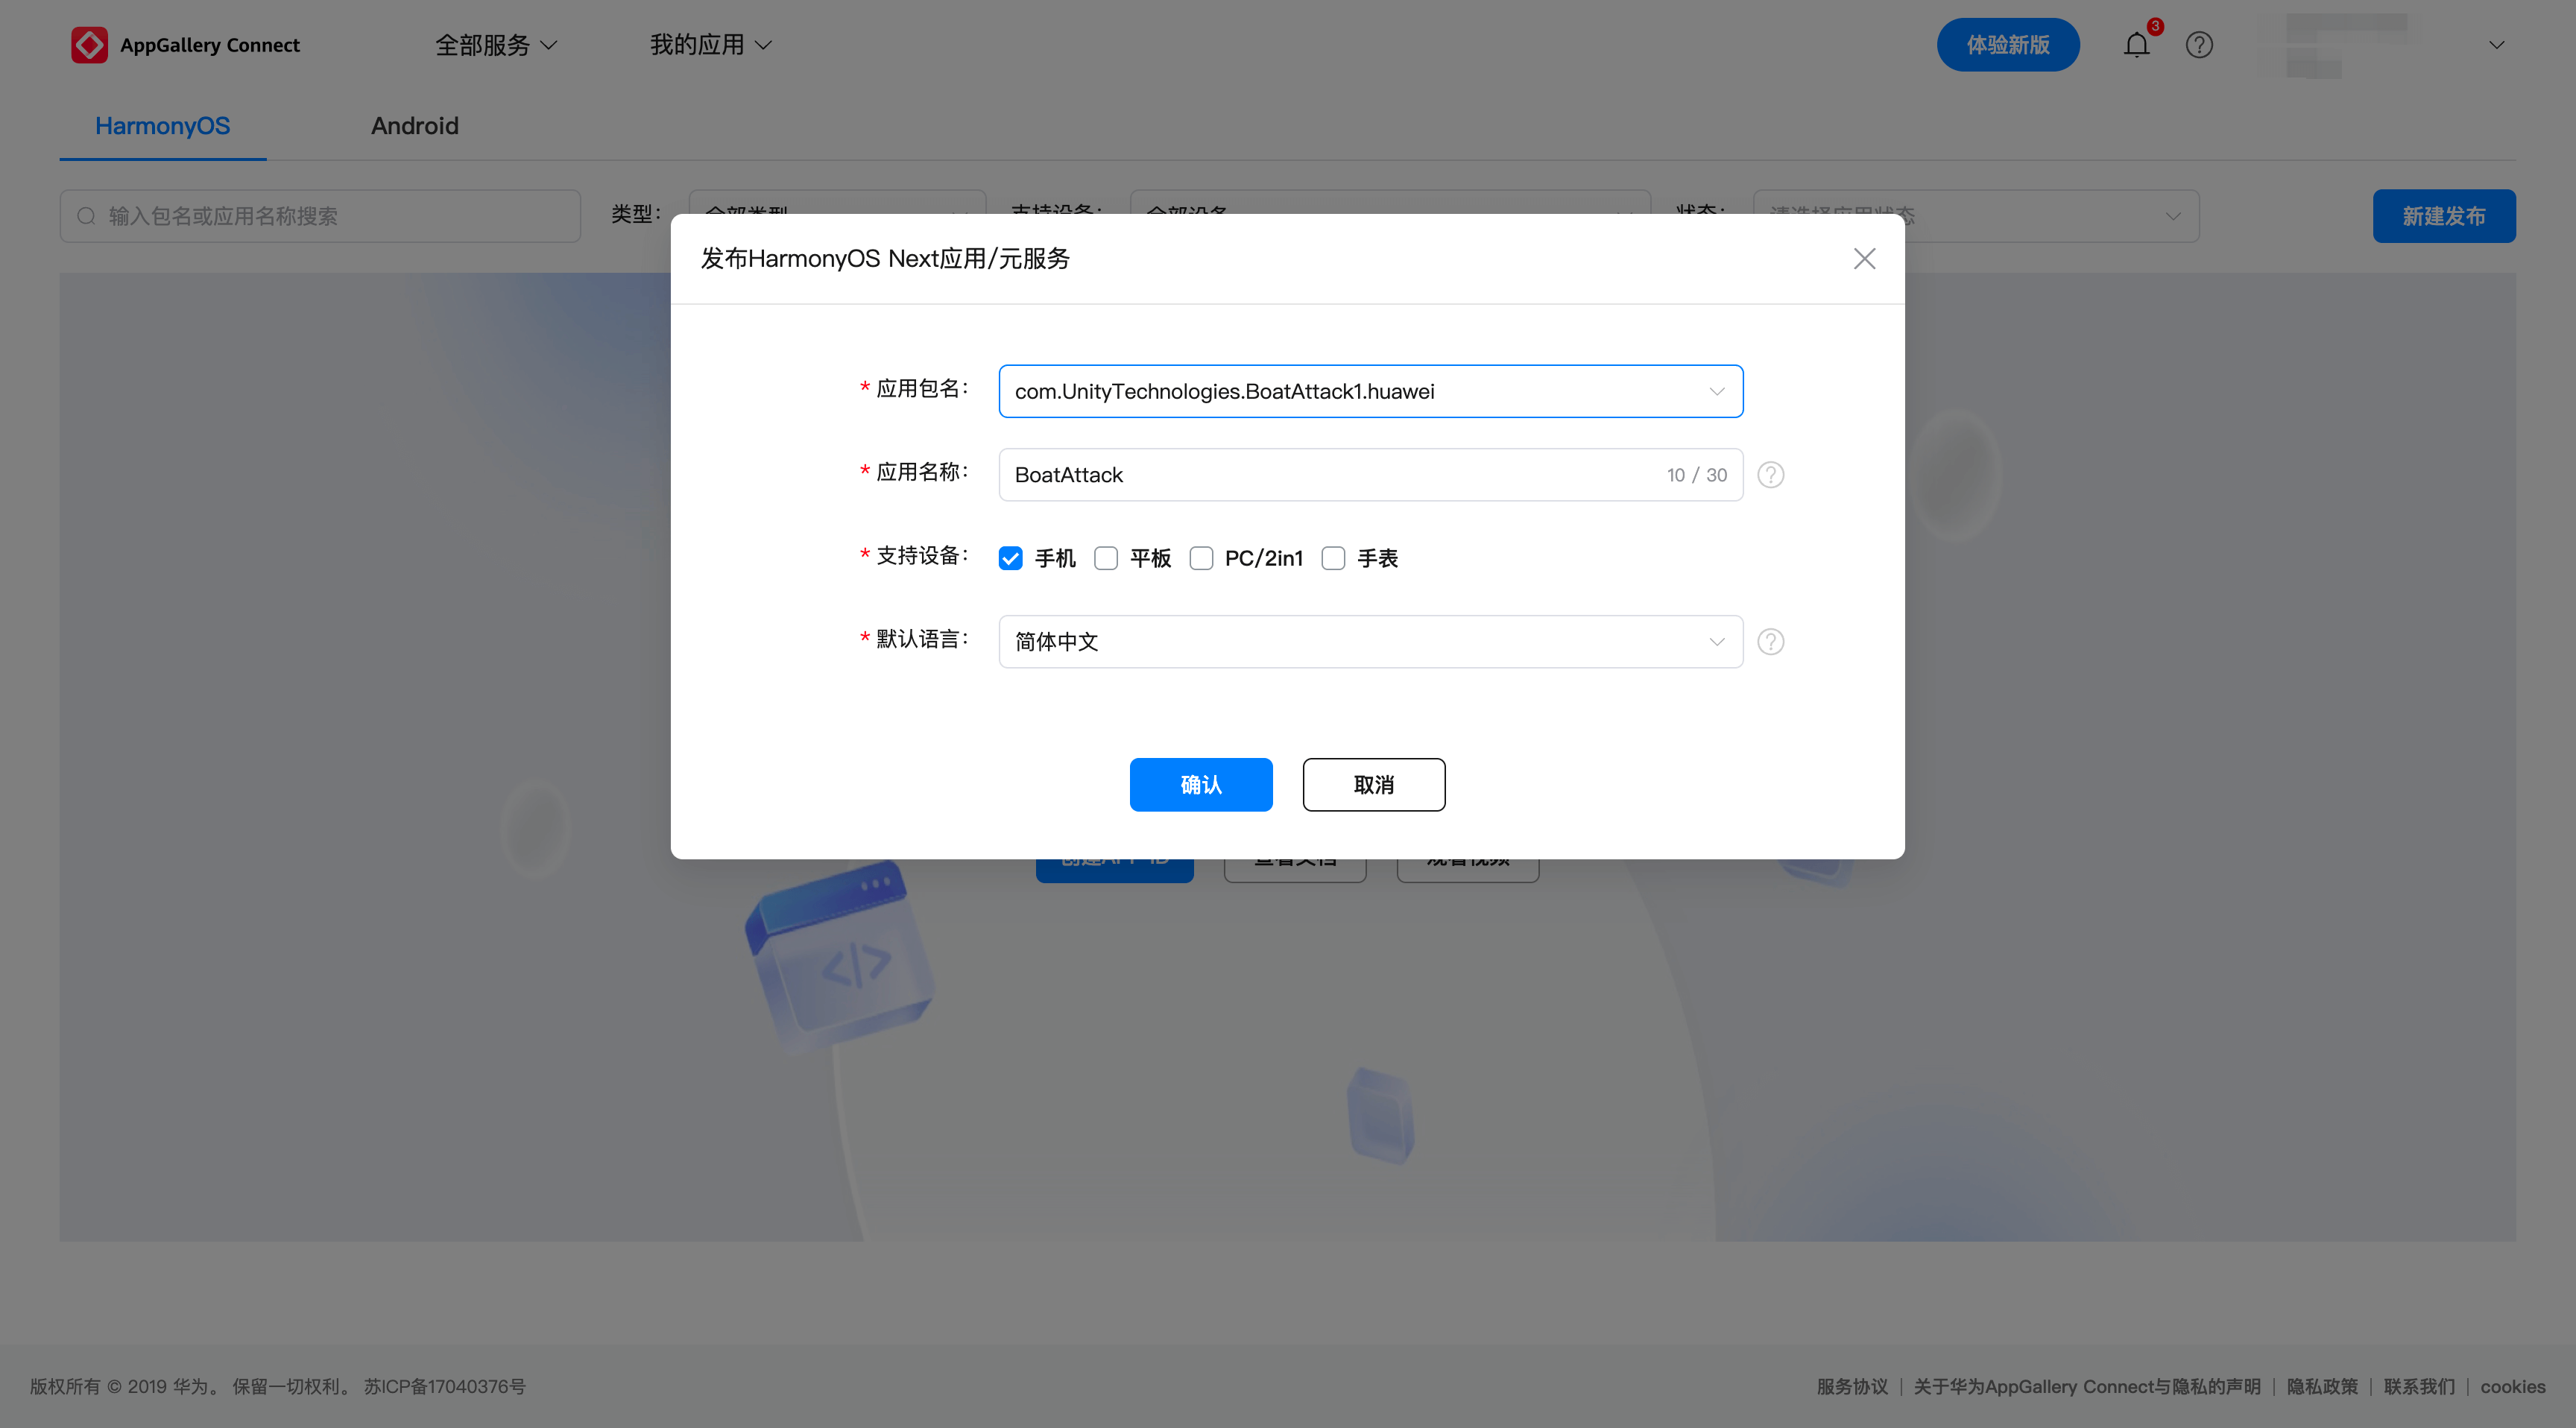Click the BoatAttack app name input field
Image resolution: width=2576 pixels, height=1428 pixels.
point(1330,475)
